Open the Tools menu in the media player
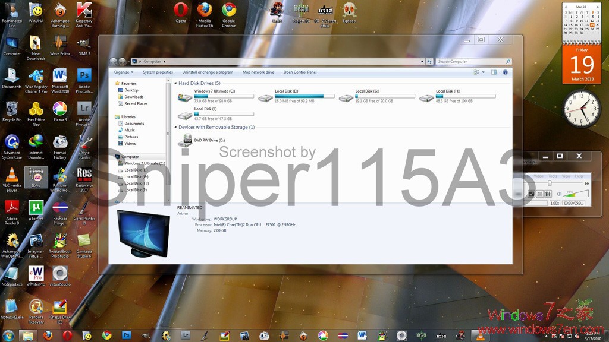This screenshot has width=609, height=342. click(x=552, y=175)
